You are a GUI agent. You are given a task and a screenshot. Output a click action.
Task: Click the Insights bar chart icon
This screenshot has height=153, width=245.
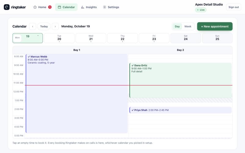[82, 7]
